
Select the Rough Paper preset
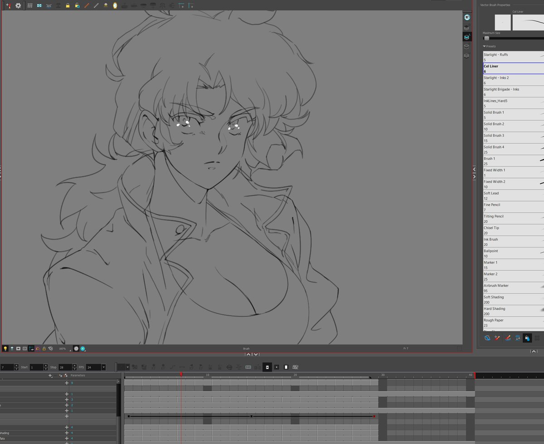(513, 323)
